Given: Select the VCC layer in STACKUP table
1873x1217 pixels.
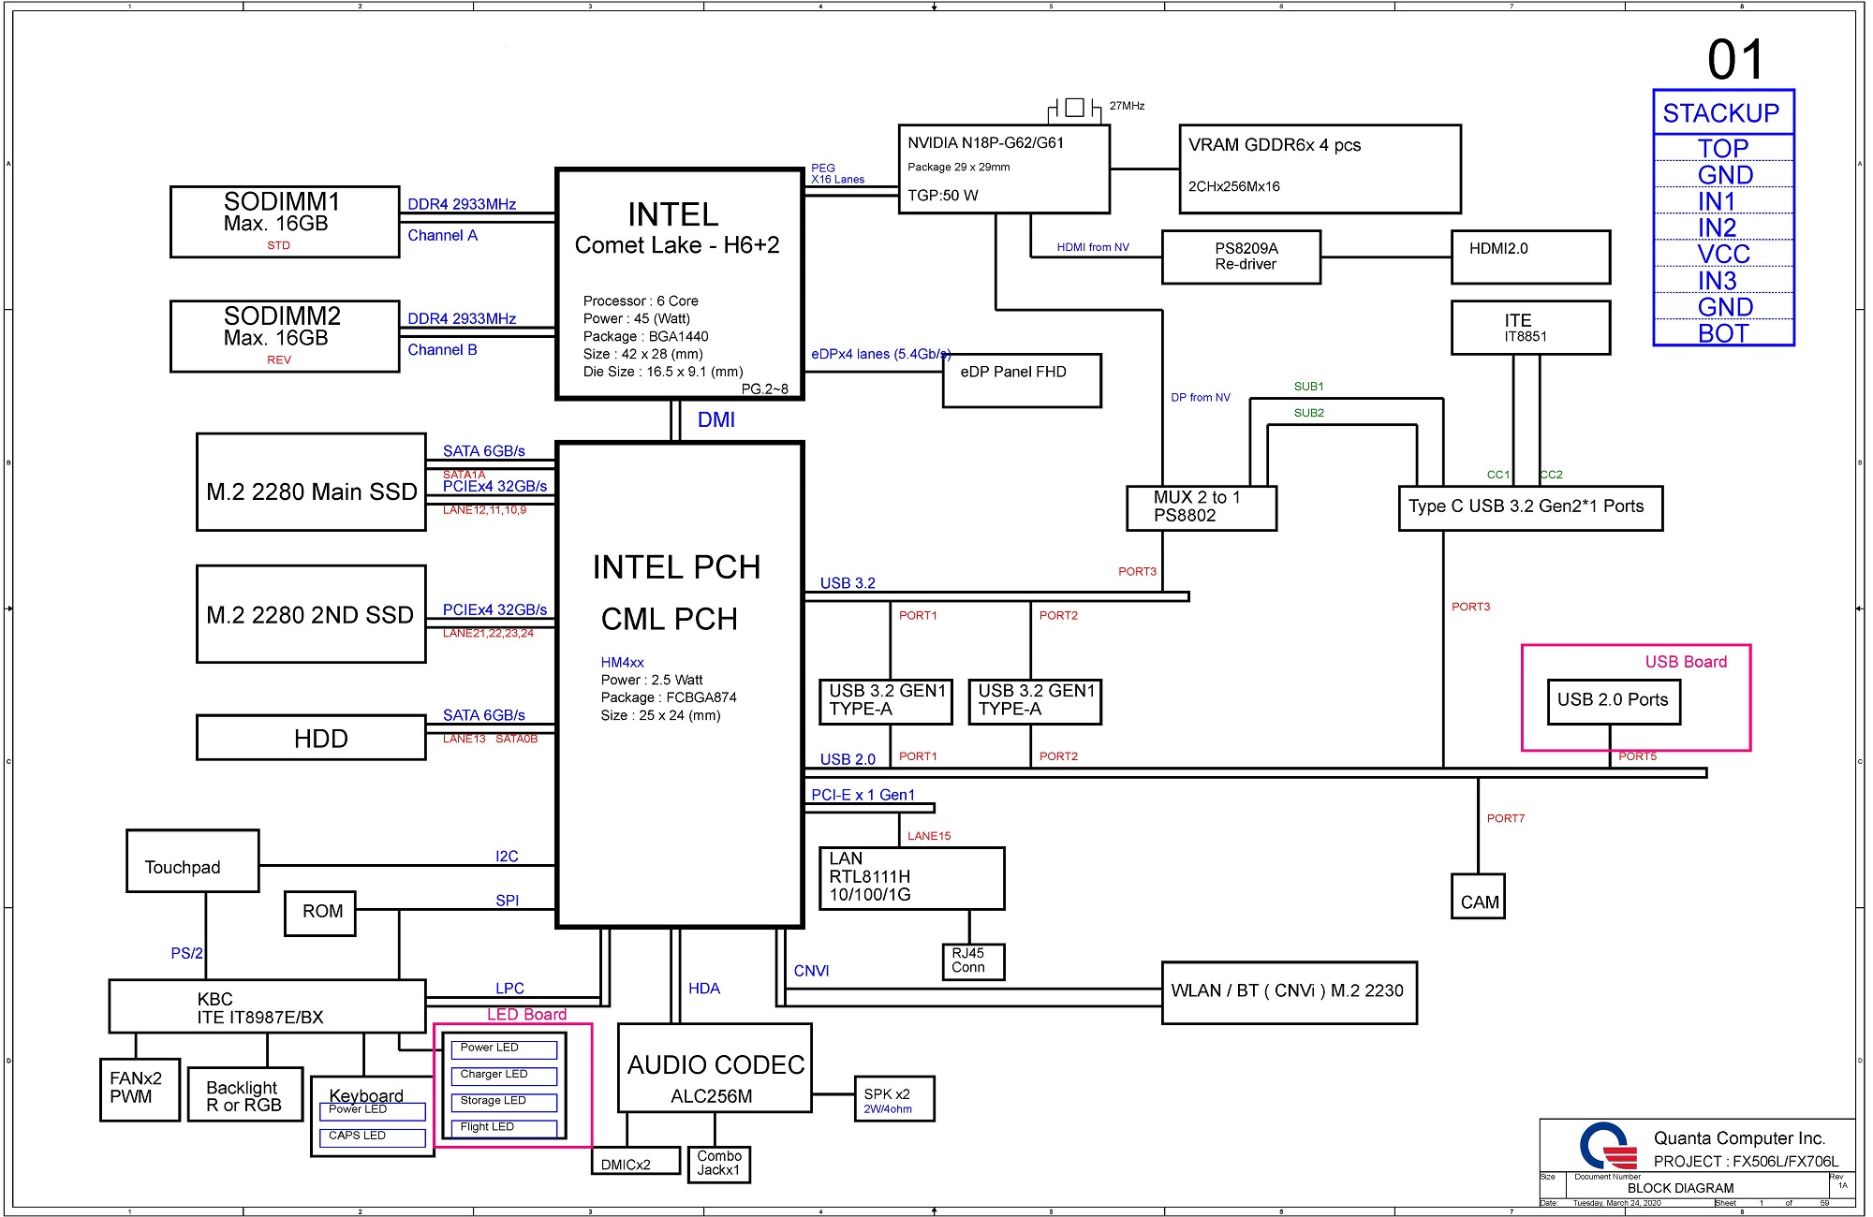Looking at the screenshot, I should point(1723,254).
